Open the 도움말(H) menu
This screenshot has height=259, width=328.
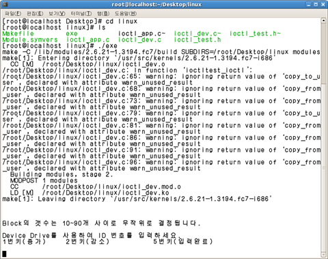point(126,14)
